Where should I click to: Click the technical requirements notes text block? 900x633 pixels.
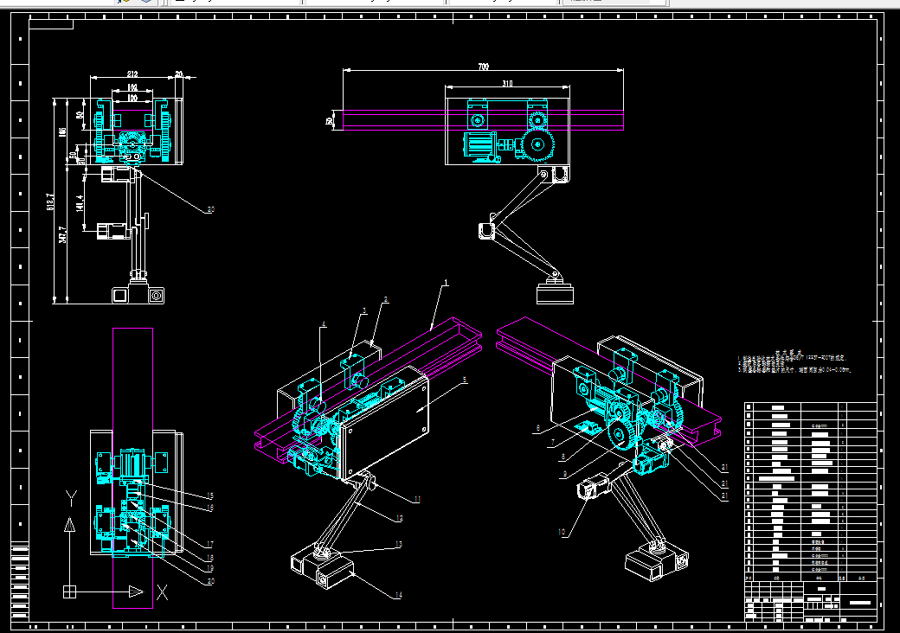tap(794, 361)
